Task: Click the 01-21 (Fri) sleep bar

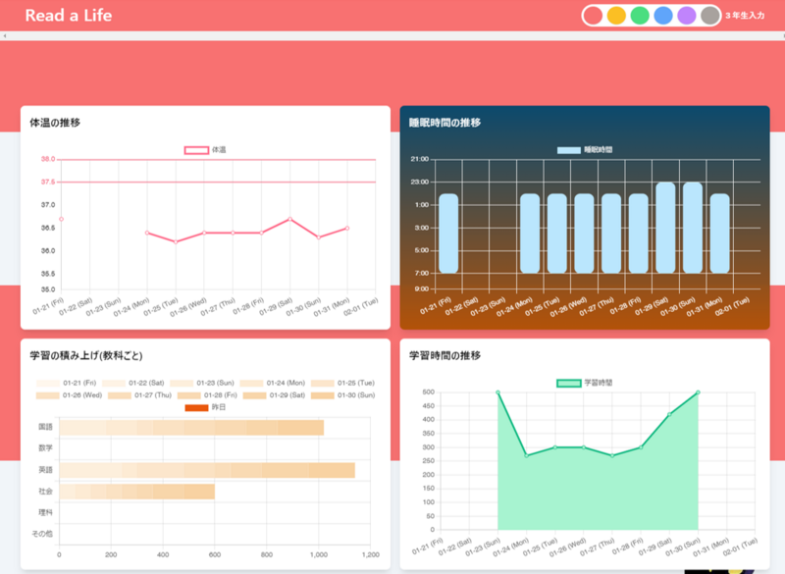Action: (x=448, y=234)
